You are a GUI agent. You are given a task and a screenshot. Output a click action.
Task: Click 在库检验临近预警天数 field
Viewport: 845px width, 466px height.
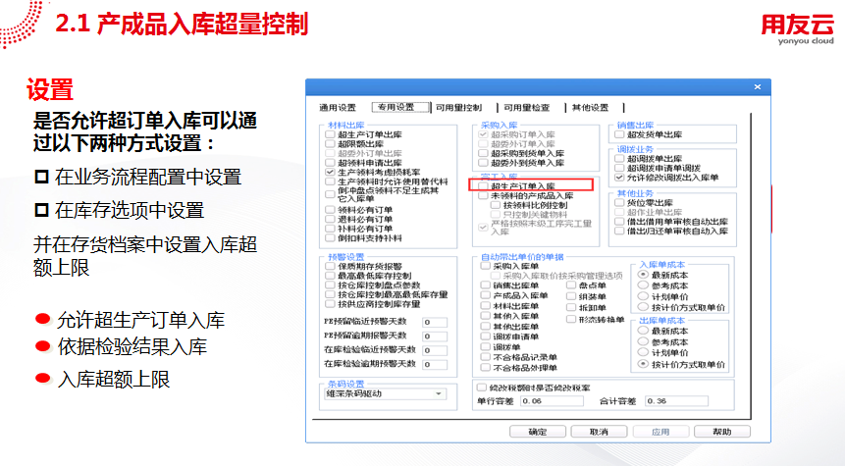point(435,350)
